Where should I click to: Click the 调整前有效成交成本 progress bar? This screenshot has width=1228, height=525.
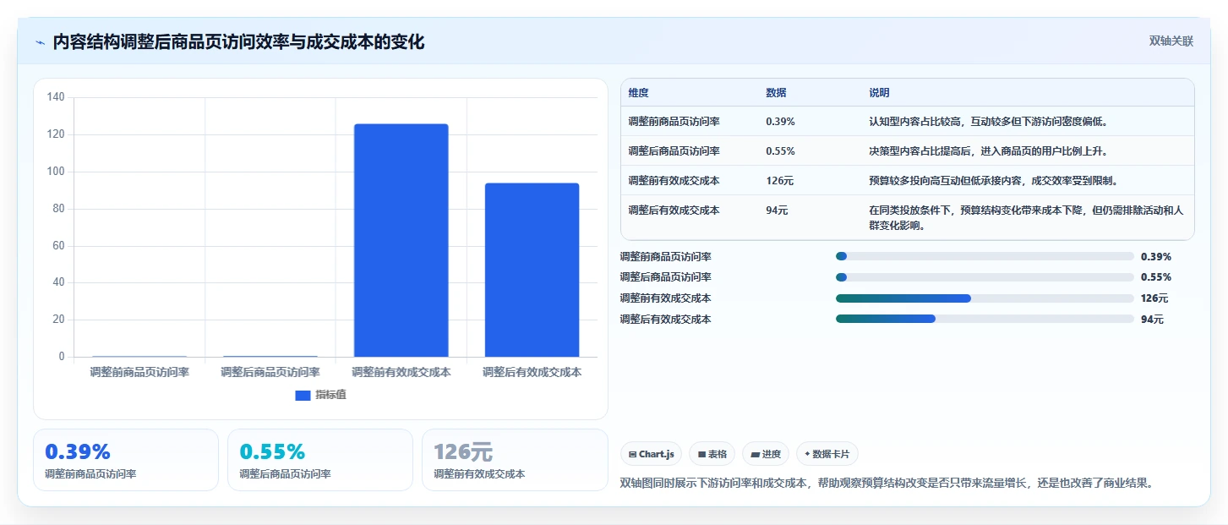(x=985, y=298)
